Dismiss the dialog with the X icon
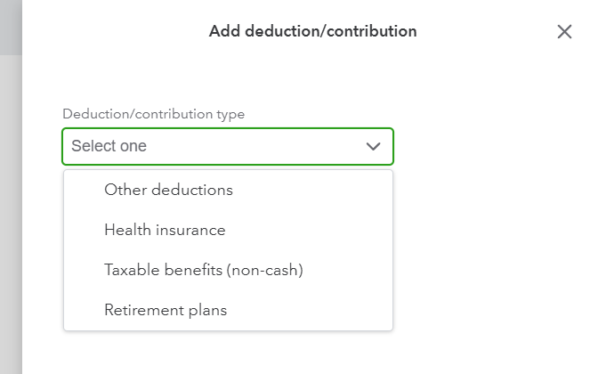 pos(564,32)
